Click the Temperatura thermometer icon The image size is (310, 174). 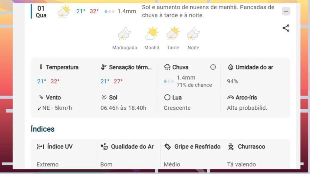point(41,67)
